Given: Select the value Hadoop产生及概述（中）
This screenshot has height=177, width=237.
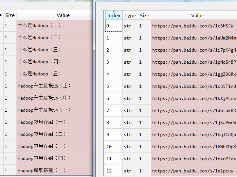Looking at the screenshot, I should (x=54, y=98).
